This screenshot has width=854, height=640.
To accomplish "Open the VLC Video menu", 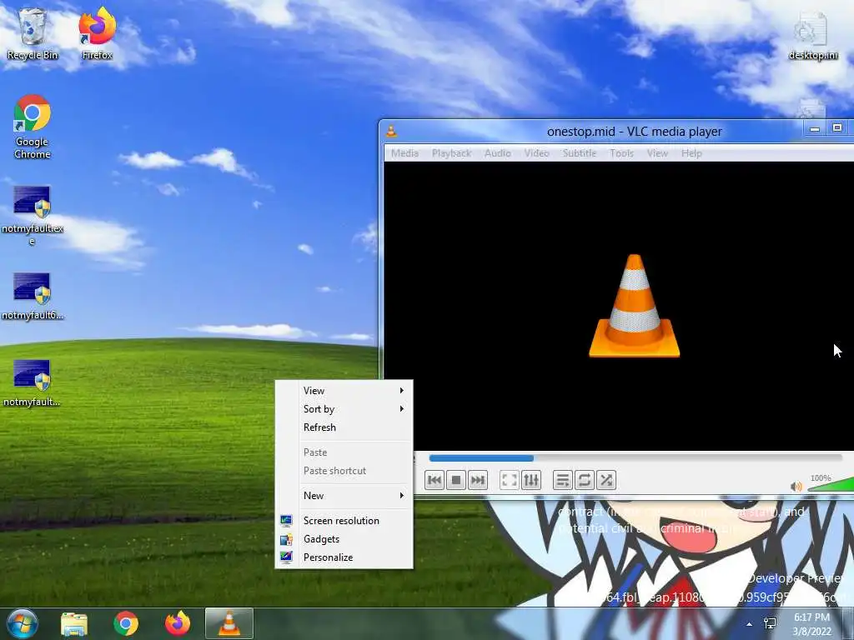I will tap(536, 153).
